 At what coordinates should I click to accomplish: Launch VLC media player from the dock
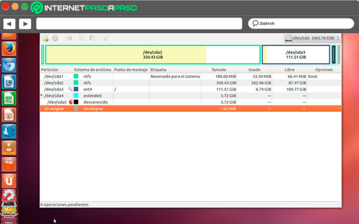point(9,148)
